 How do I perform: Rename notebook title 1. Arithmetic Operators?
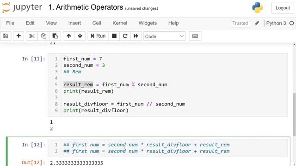tap(86, 7)
